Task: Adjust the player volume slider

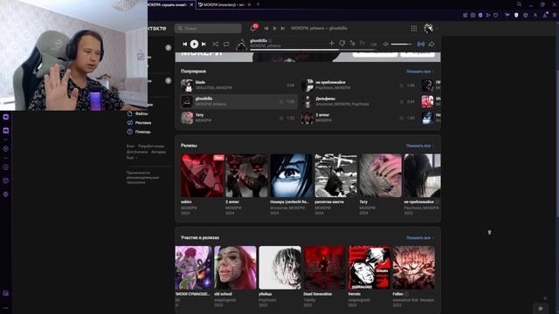Action: (402, 44)
